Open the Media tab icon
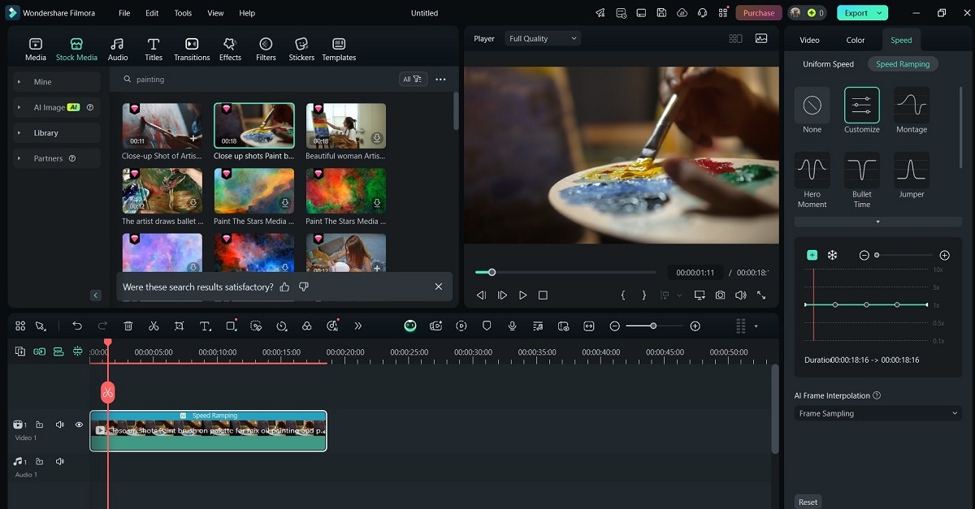The width and height of the screenshot is (975, 509). (36, 44)
